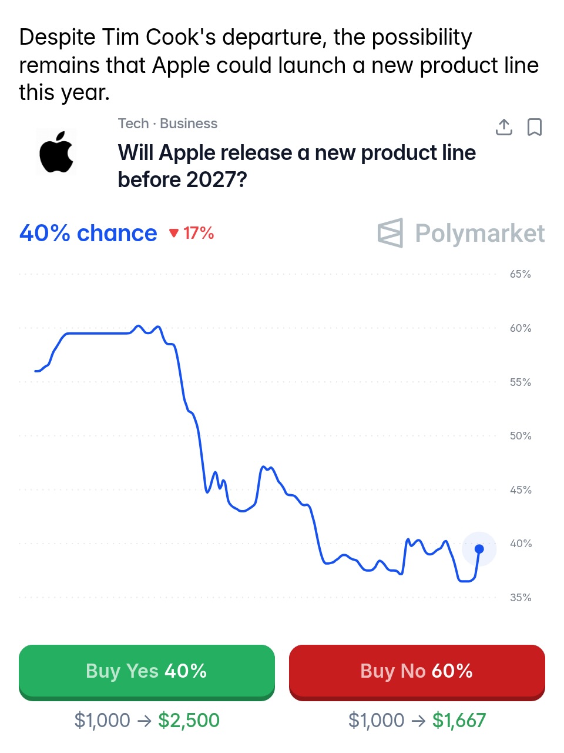Click the Polymarket logo icon
Screen dimensions: 564x753
point(390,233)
